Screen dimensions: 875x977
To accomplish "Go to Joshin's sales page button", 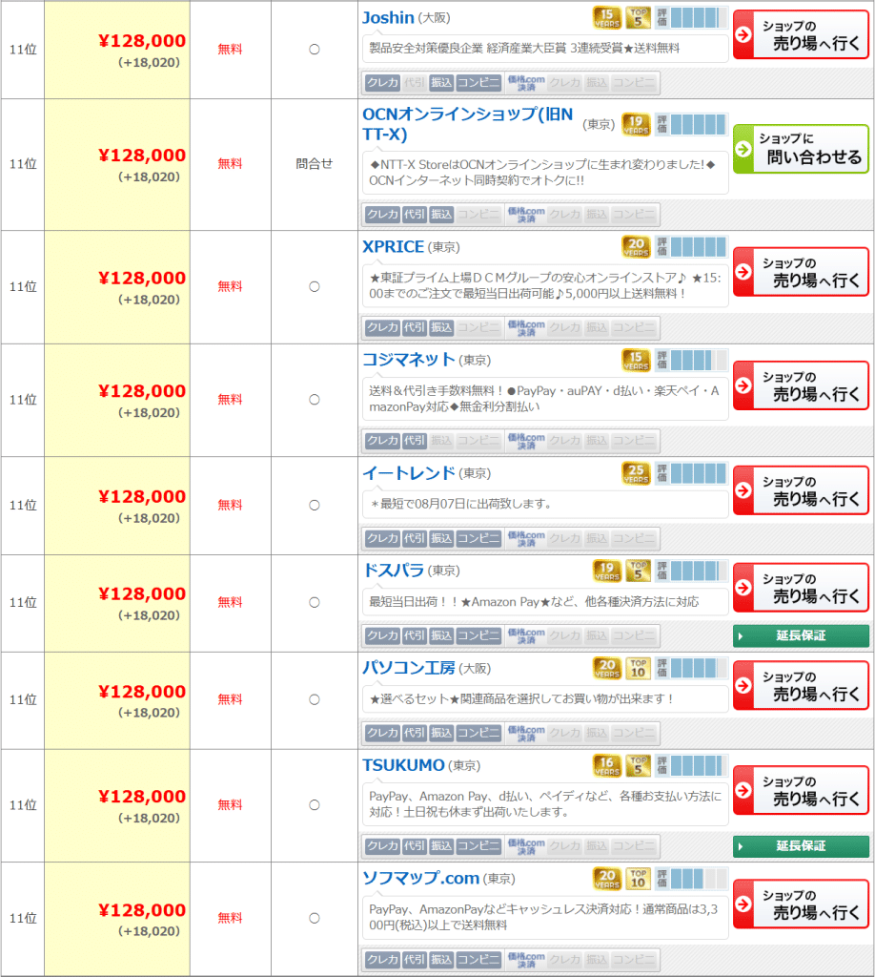I will [801, 35].
